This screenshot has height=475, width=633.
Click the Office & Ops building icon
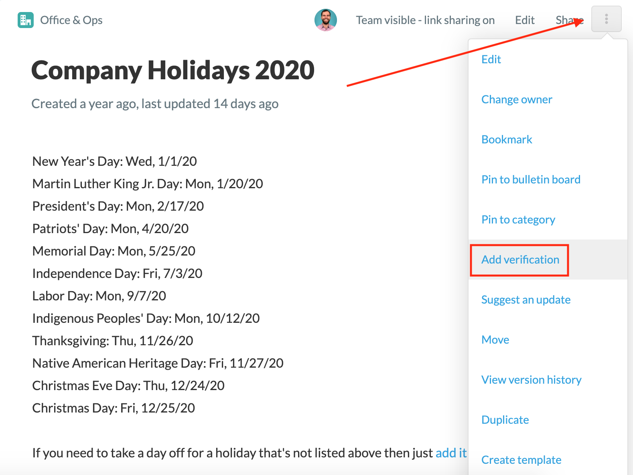point(26,20)
